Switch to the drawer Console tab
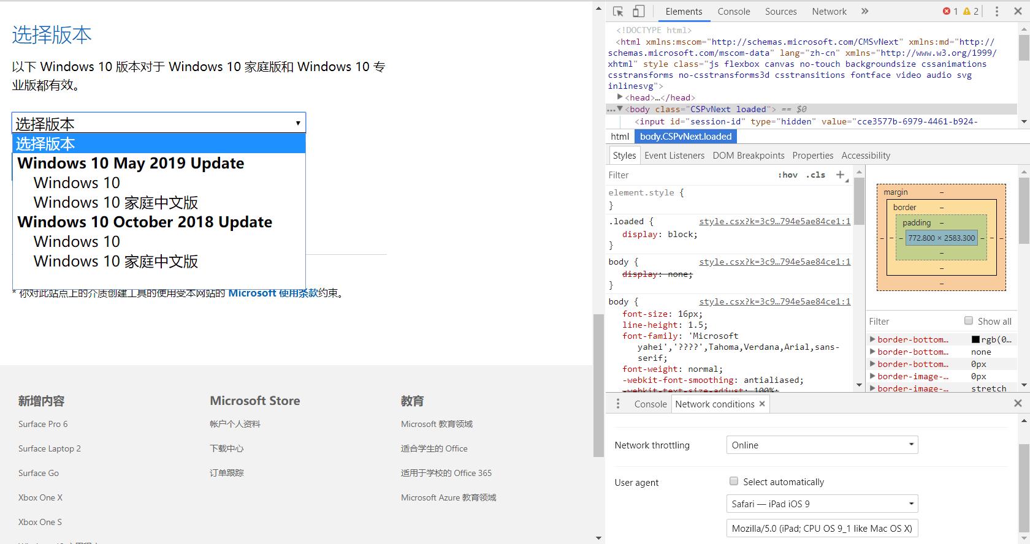1030x544 pixels. coord(650,404)
